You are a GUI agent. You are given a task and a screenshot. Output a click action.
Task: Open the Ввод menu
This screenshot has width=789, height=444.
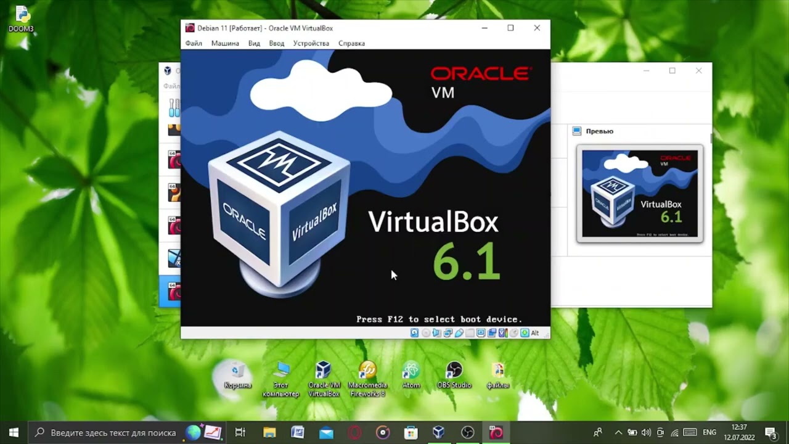(277, 43)
